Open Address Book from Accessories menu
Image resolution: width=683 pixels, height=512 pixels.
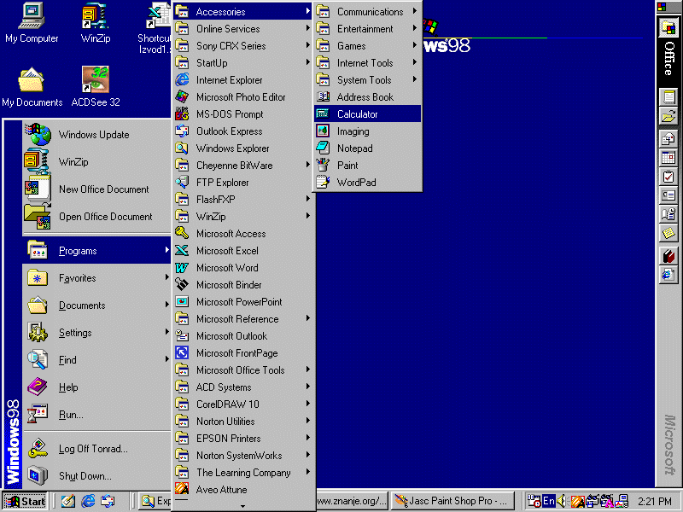[x=368, y=97]
